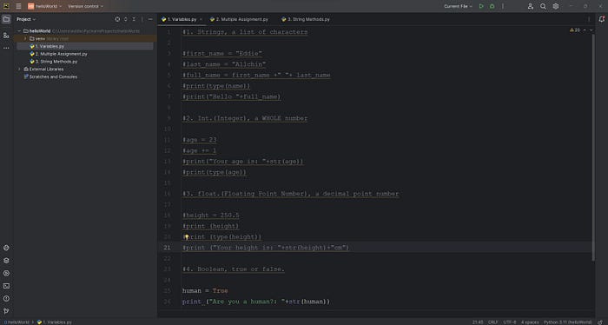Open the main hamburger menu

tap(18, 6)
